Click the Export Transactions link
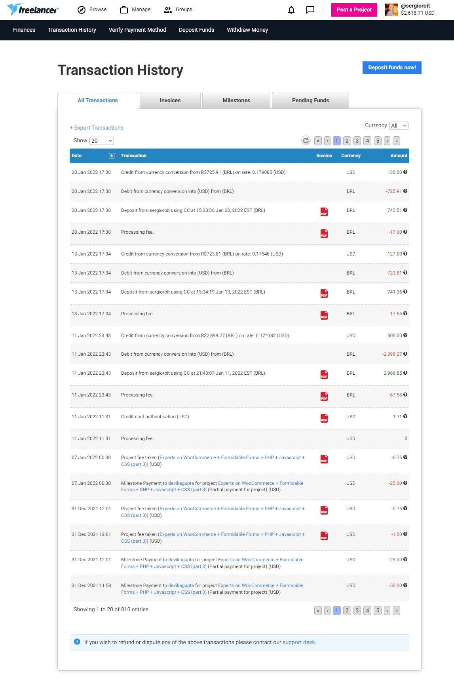The width and height of the screenshot is (454, 692). tap(97, 128)
